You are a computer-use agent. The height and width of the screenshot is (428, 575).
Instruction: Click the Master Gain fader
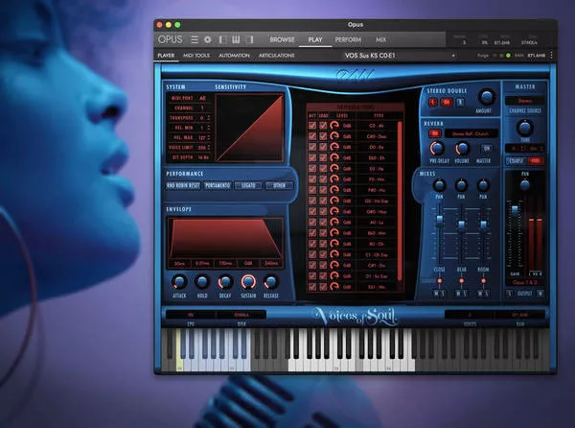click(x=515, y=211)
